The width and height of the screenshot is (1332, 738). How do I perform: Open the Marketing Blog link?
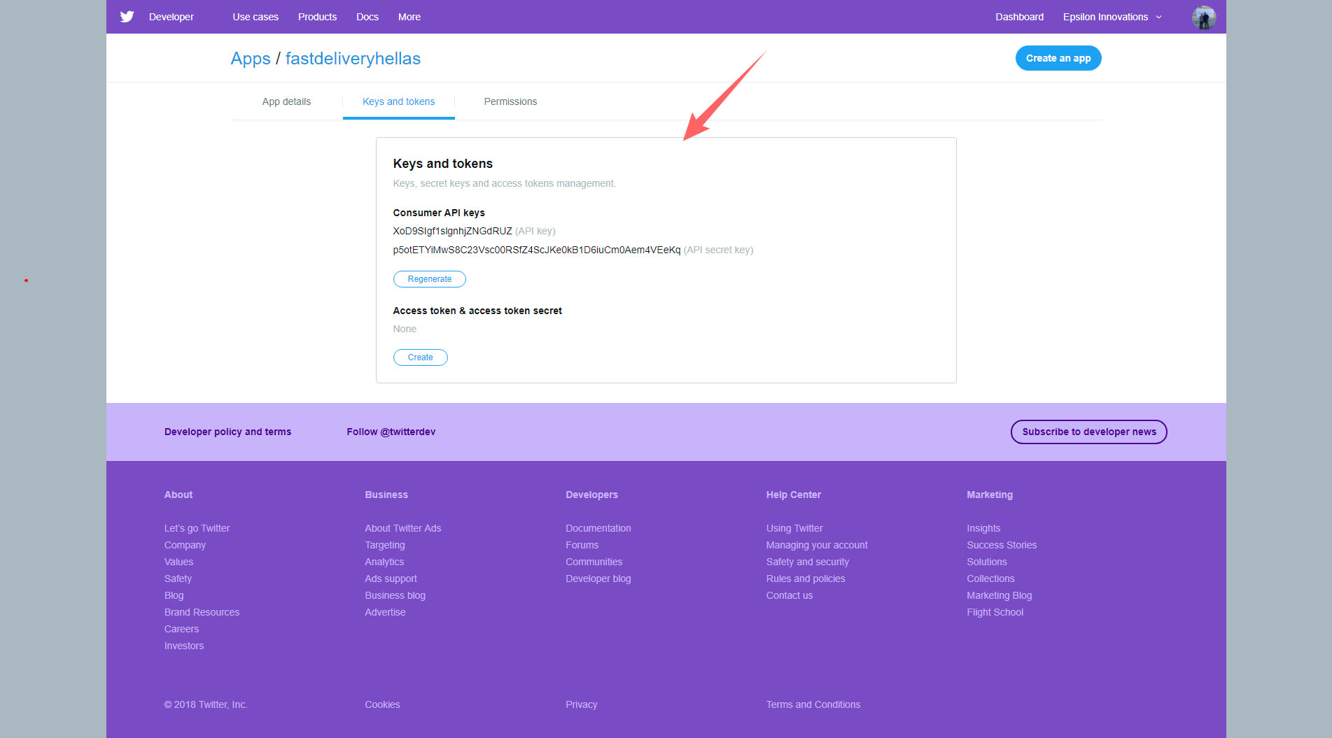[x=1000, y=595]
